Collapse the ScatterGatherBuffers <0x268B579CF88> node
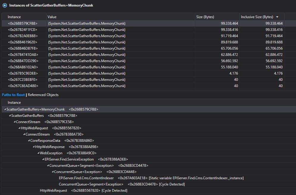Screen dimensions: 296x195 tap(10, 115)
